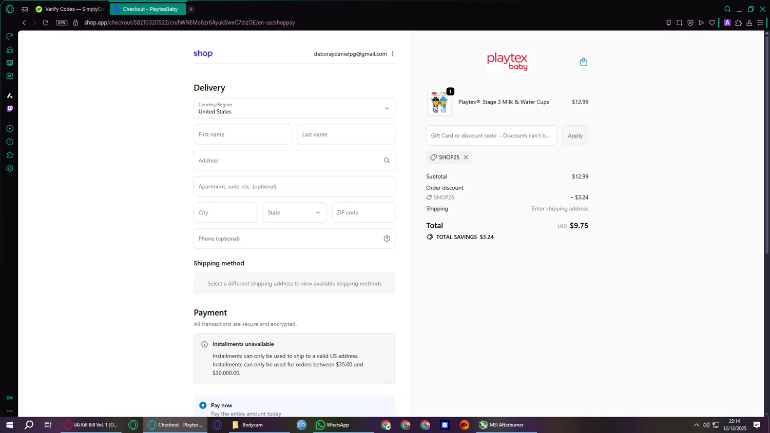Image resolution: width=770 pixels, height=433 pixels.
Task: Switch to the Verify Codes tab
Action: pyautogui.click(x=70, y=9)
